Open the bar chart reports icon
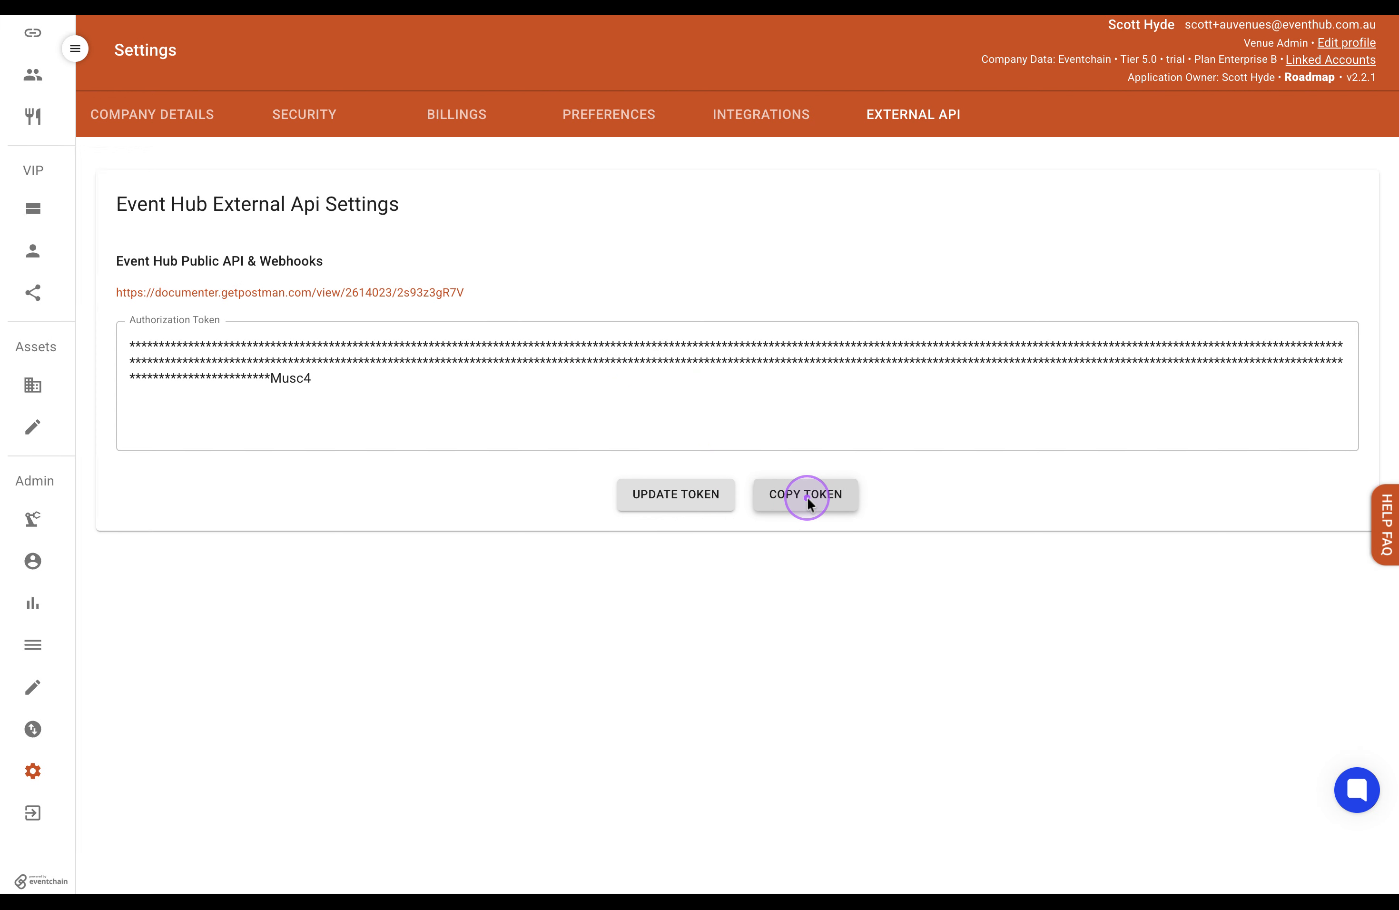Screen dimensions: 1399x910 coord(33,603)
